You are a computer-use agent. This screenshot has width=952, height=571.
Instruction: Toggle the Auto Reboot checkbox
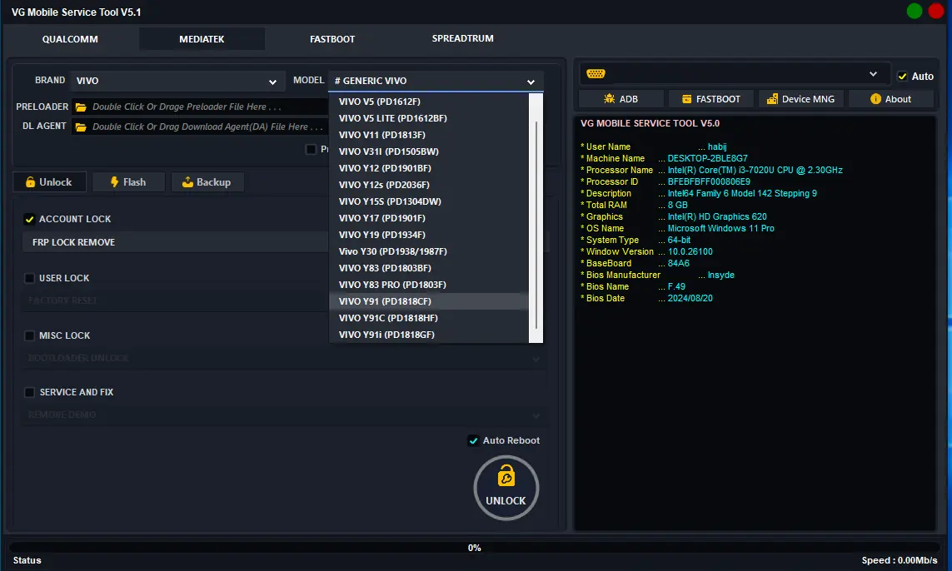click(x=474, y=440)
